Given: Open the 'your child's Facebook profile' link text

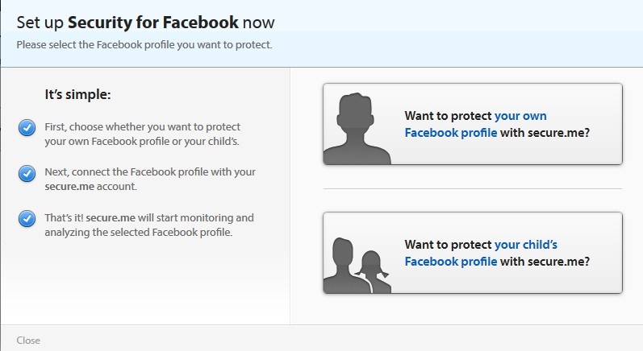Looking at the screenshot, I should tap(481, 253).
